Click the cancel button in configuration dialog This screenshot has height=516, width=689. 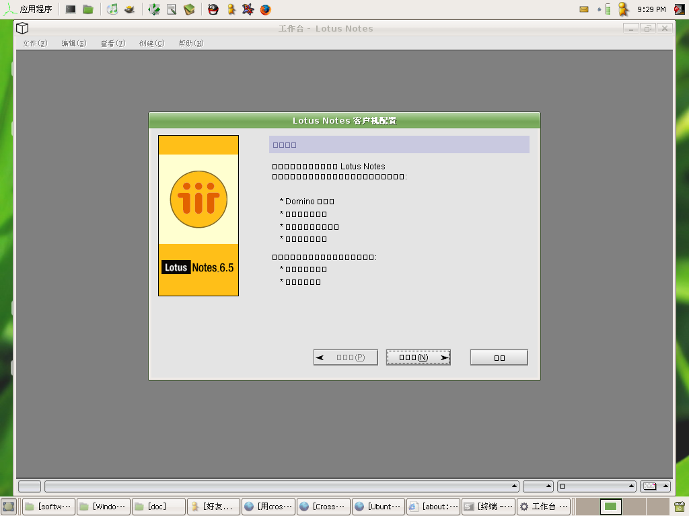tap(499, 357)
